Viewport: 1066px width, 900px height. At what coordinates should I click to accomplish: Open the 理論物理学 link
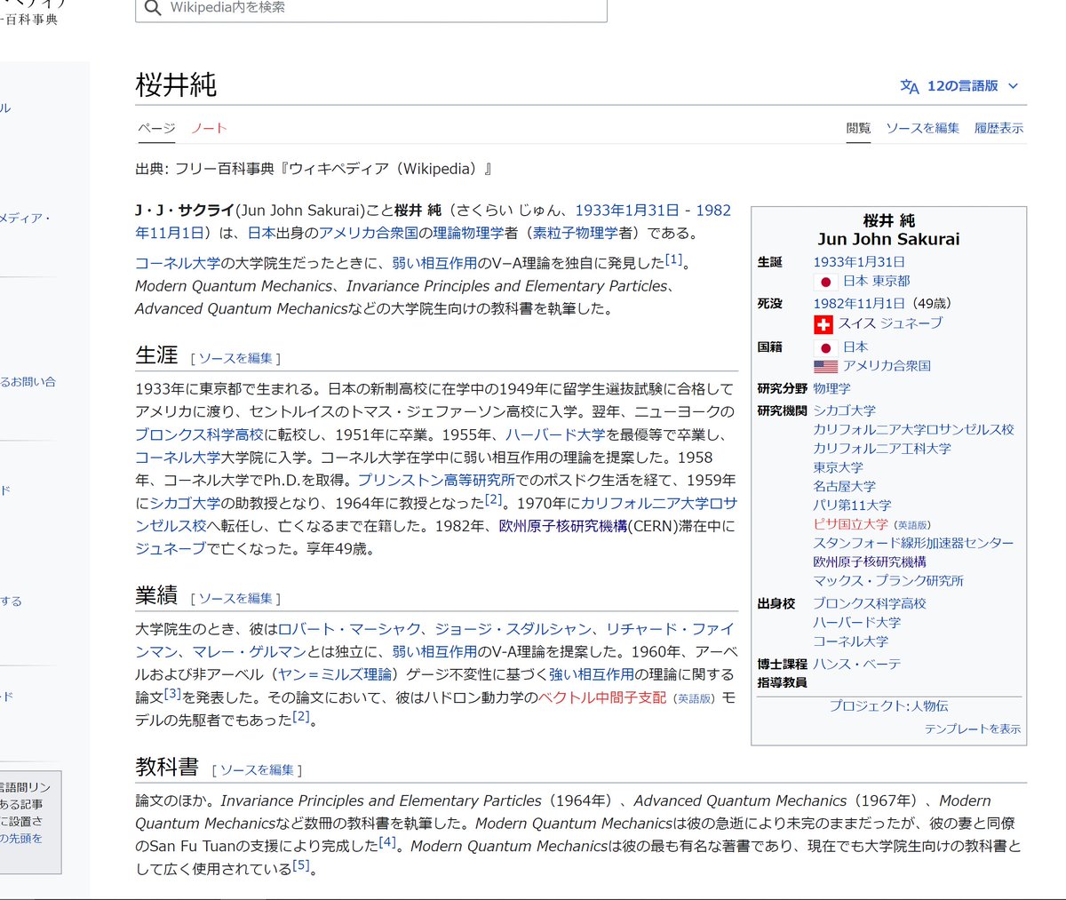click(x=468, y=233)
